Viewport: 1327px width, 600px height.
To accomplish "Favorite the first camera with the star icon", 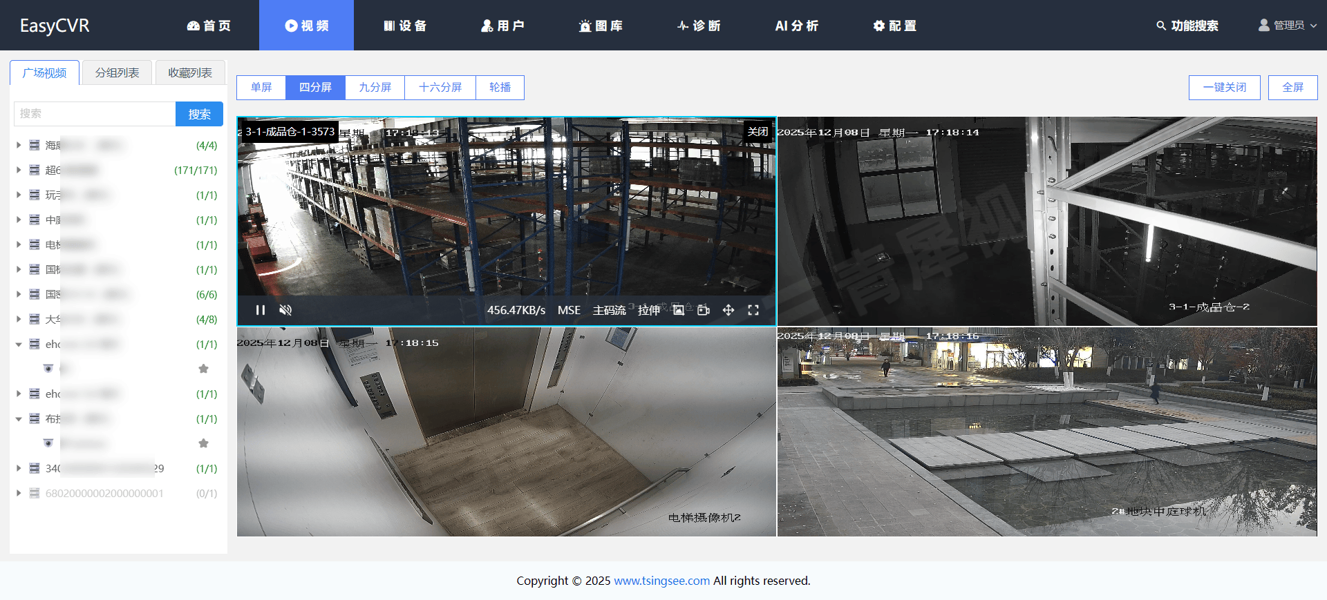I will [x=203, y=369].
